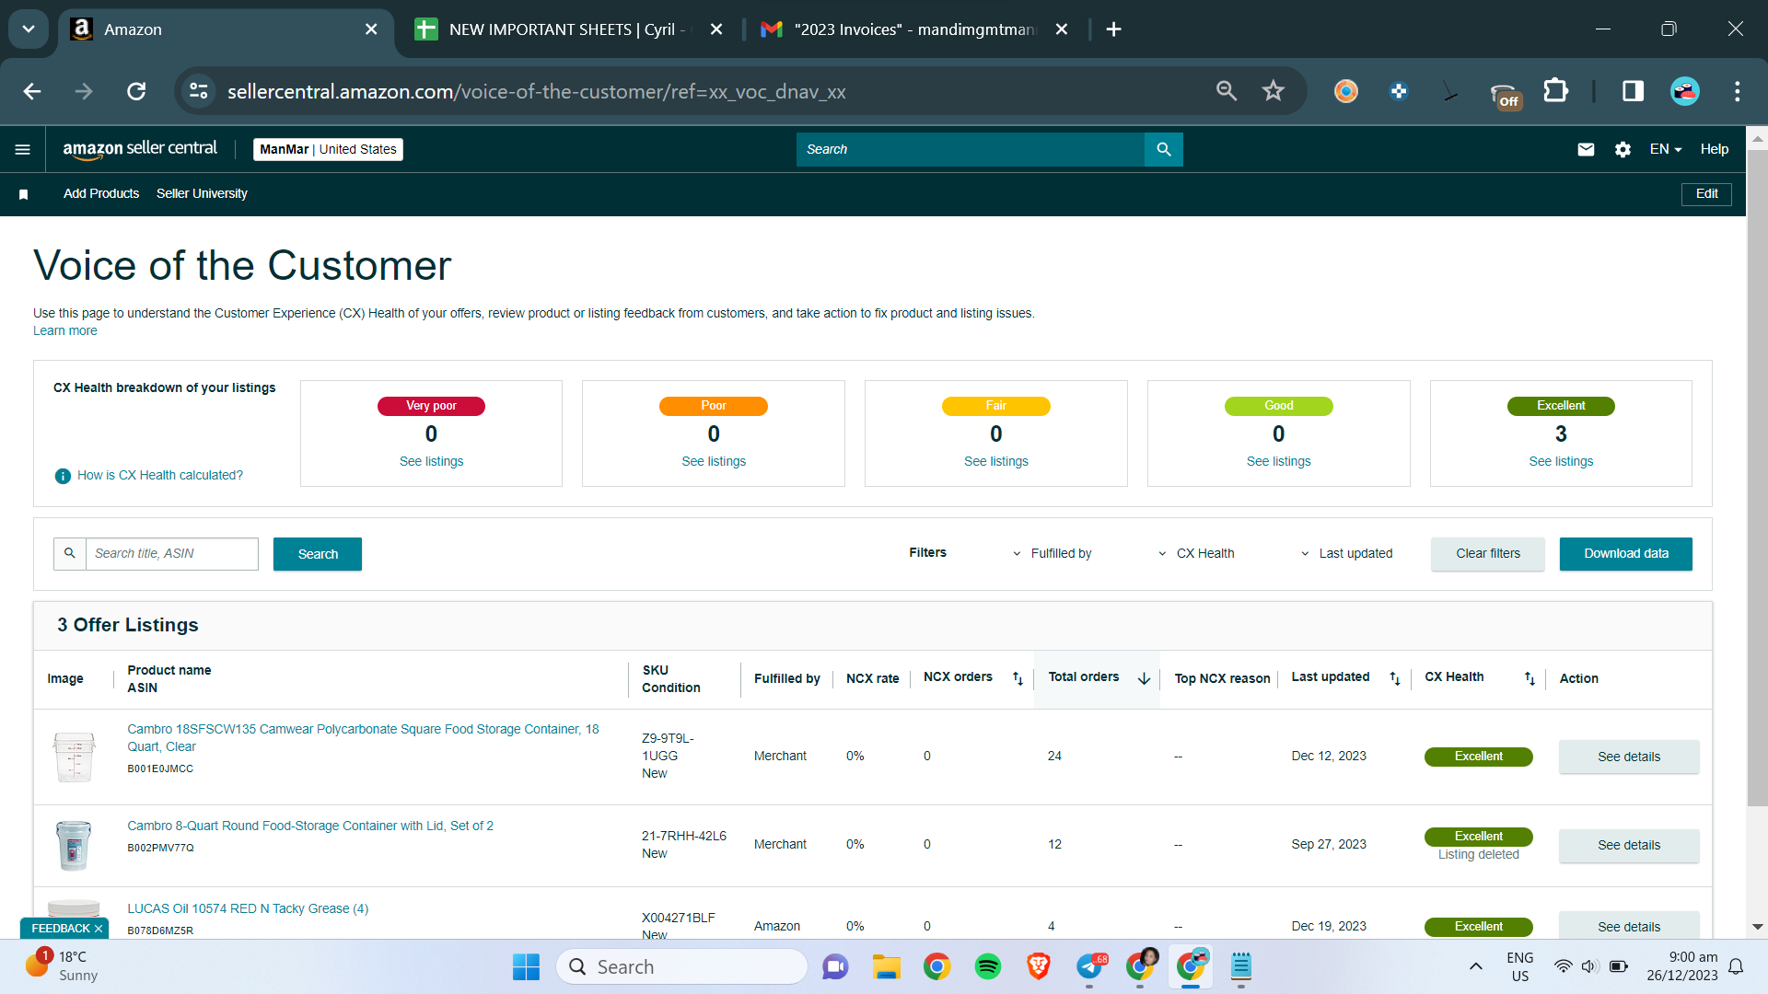The width and height of the screenshot is (1768, 994).
Task: Open the Help menu link
Action: click(x=1715, y=149)
